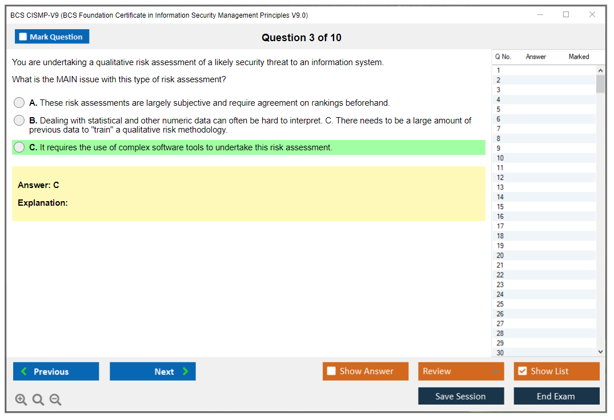Select answer option A radio button
Screen dimensions: 614x420
click(x=19, y=103)
